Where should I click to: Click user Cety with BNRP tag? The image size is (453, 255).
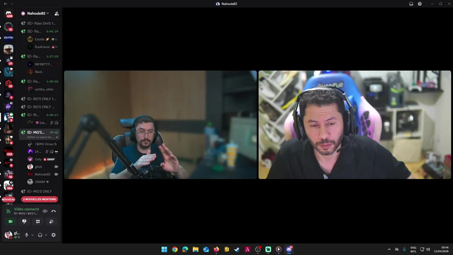tap(42, 159)
